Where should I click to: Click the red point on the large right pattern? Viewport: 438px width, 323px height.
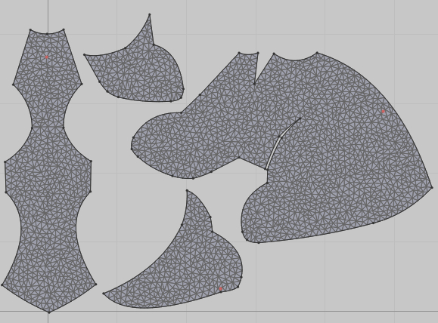pyautogui.click(x=383, y=112)
